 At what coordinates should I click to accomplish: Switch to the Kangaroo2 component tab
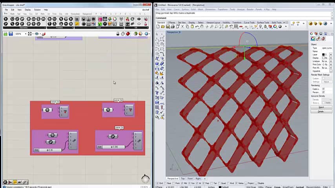click(x=87, y=14)
